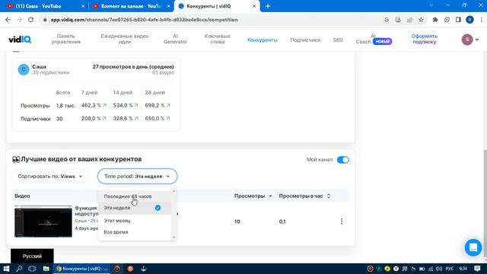Click the vidIQ logo
The image size is (487, 274).
[20, 40]
